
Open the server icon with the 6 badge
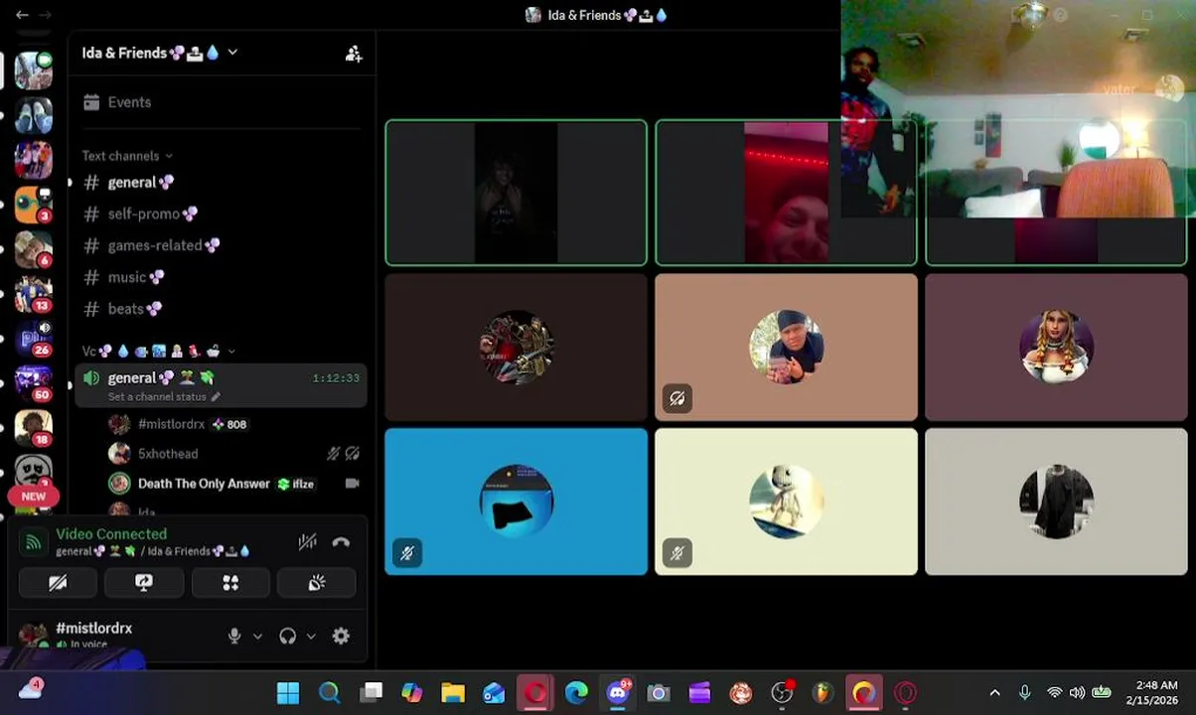[33, 249]
